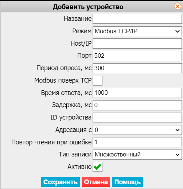Image resolution: width=183 pixels, height=189 pixels.
Task: Click the Сохранить button
Action: [61, 182]
